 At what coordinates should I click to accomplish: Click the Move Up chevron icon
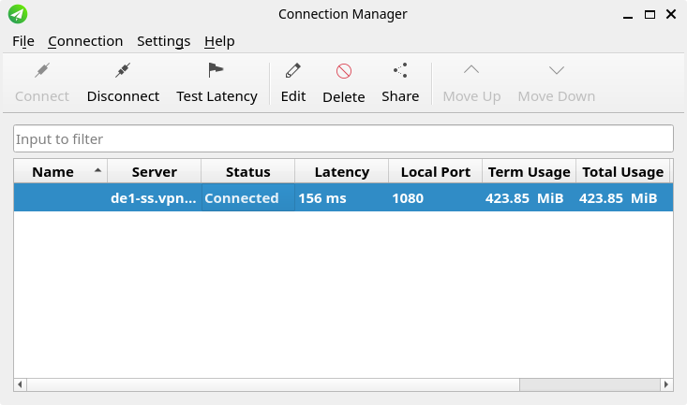click(x=471, y=70)
